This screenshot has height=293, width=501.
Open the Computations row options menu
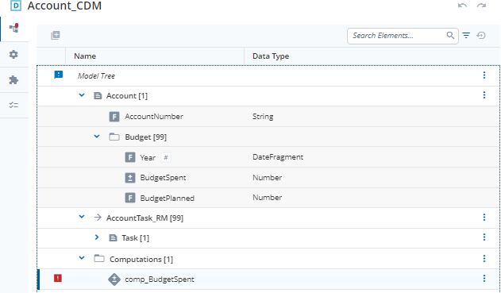[484, 259]
